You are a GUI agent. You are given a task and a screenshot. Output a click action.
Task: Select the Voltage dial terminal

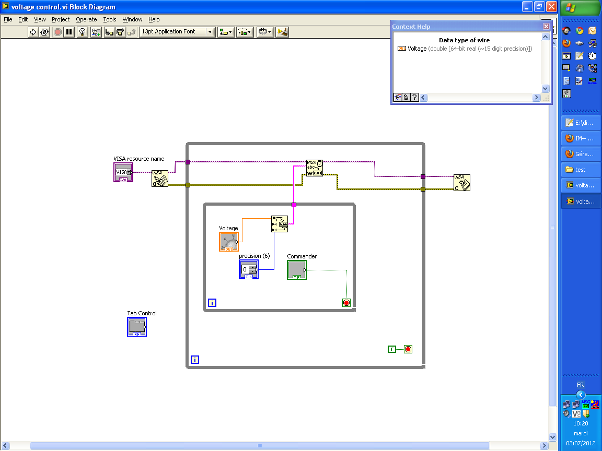point(229,242)
